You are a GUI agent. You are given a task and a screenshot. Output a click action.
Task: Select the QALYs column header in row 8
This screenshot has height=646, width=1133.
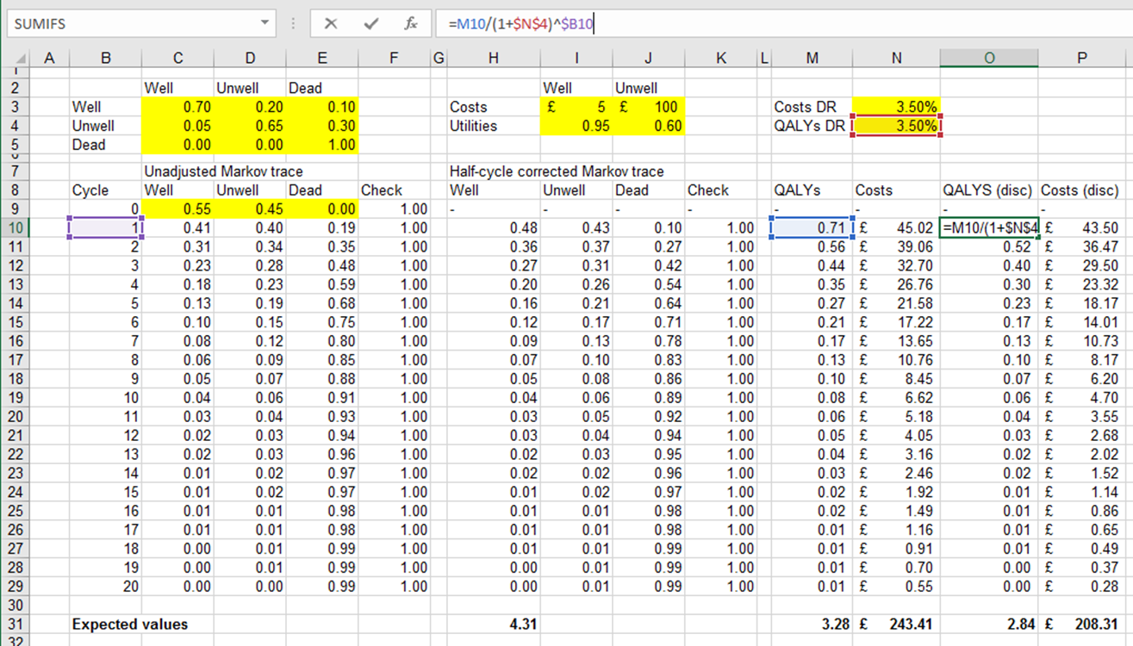(811, 189)
